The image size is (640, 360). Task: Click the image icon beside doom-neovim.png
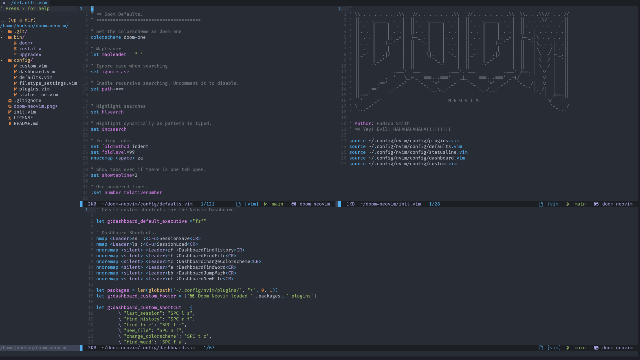point(10,106)
